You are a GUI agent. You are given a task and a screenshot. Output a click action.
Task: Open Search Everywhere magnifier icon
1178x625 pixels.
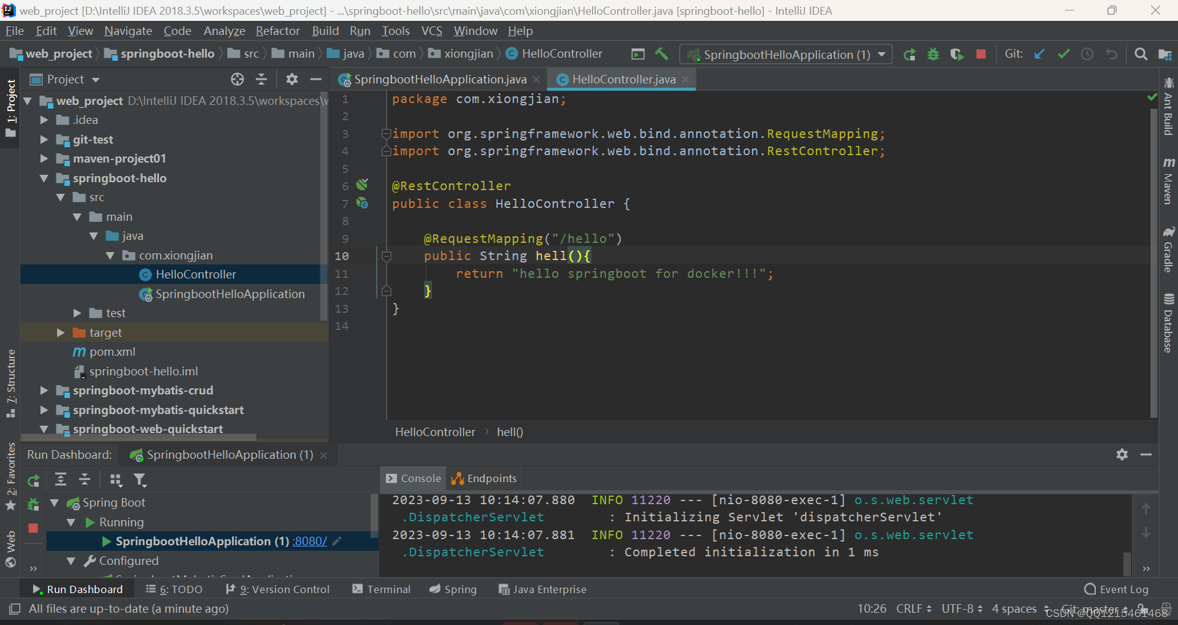(1141, 54)
